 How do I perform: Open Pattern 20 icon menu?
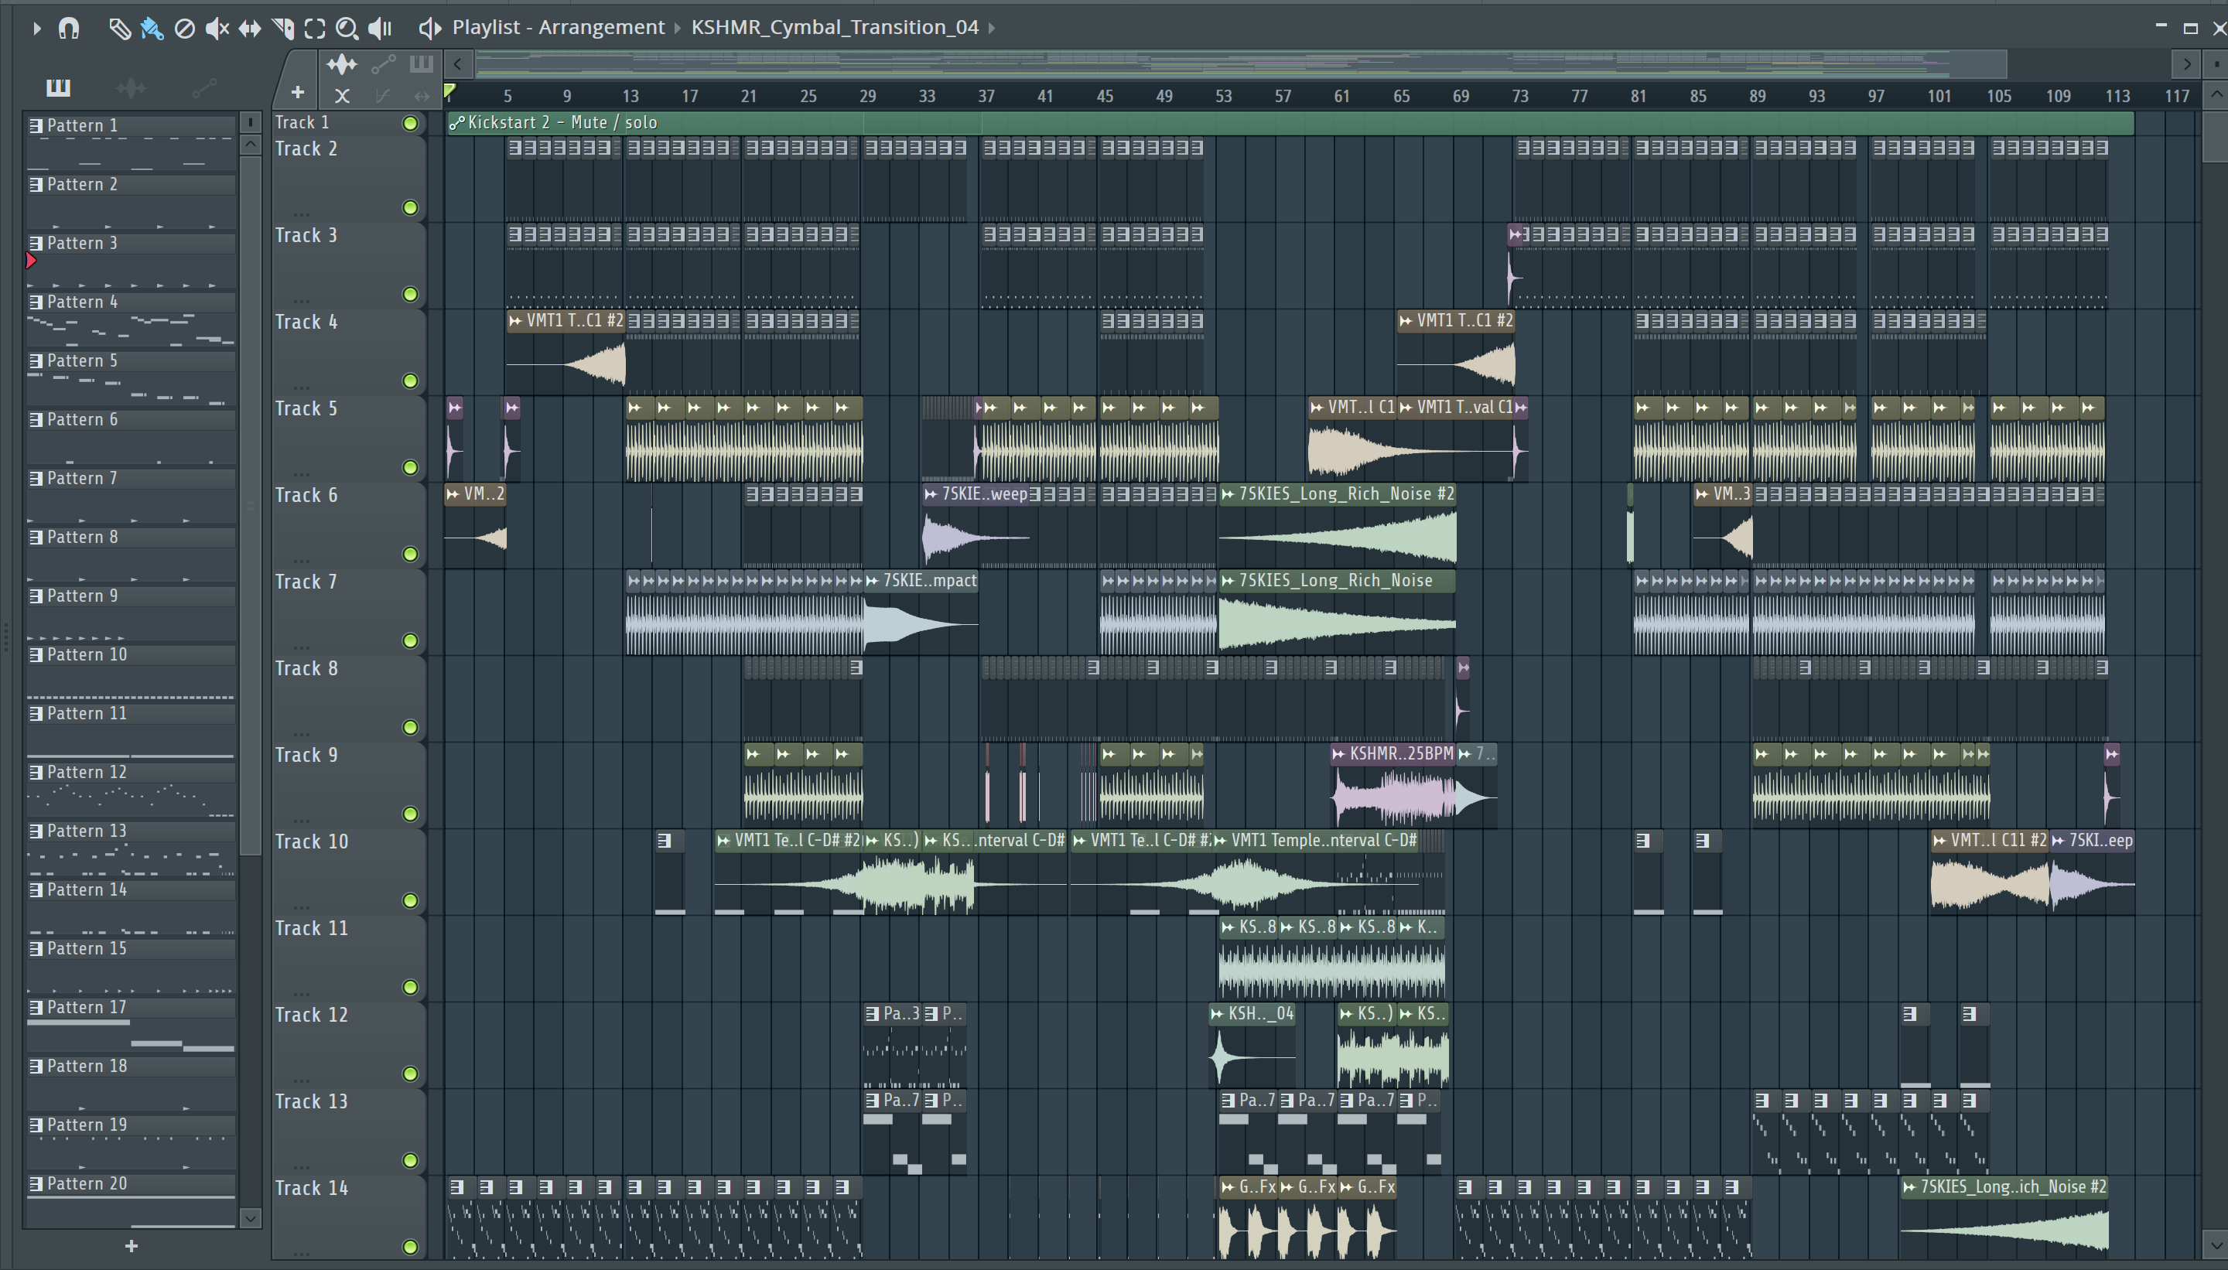tap(36, 1183)
